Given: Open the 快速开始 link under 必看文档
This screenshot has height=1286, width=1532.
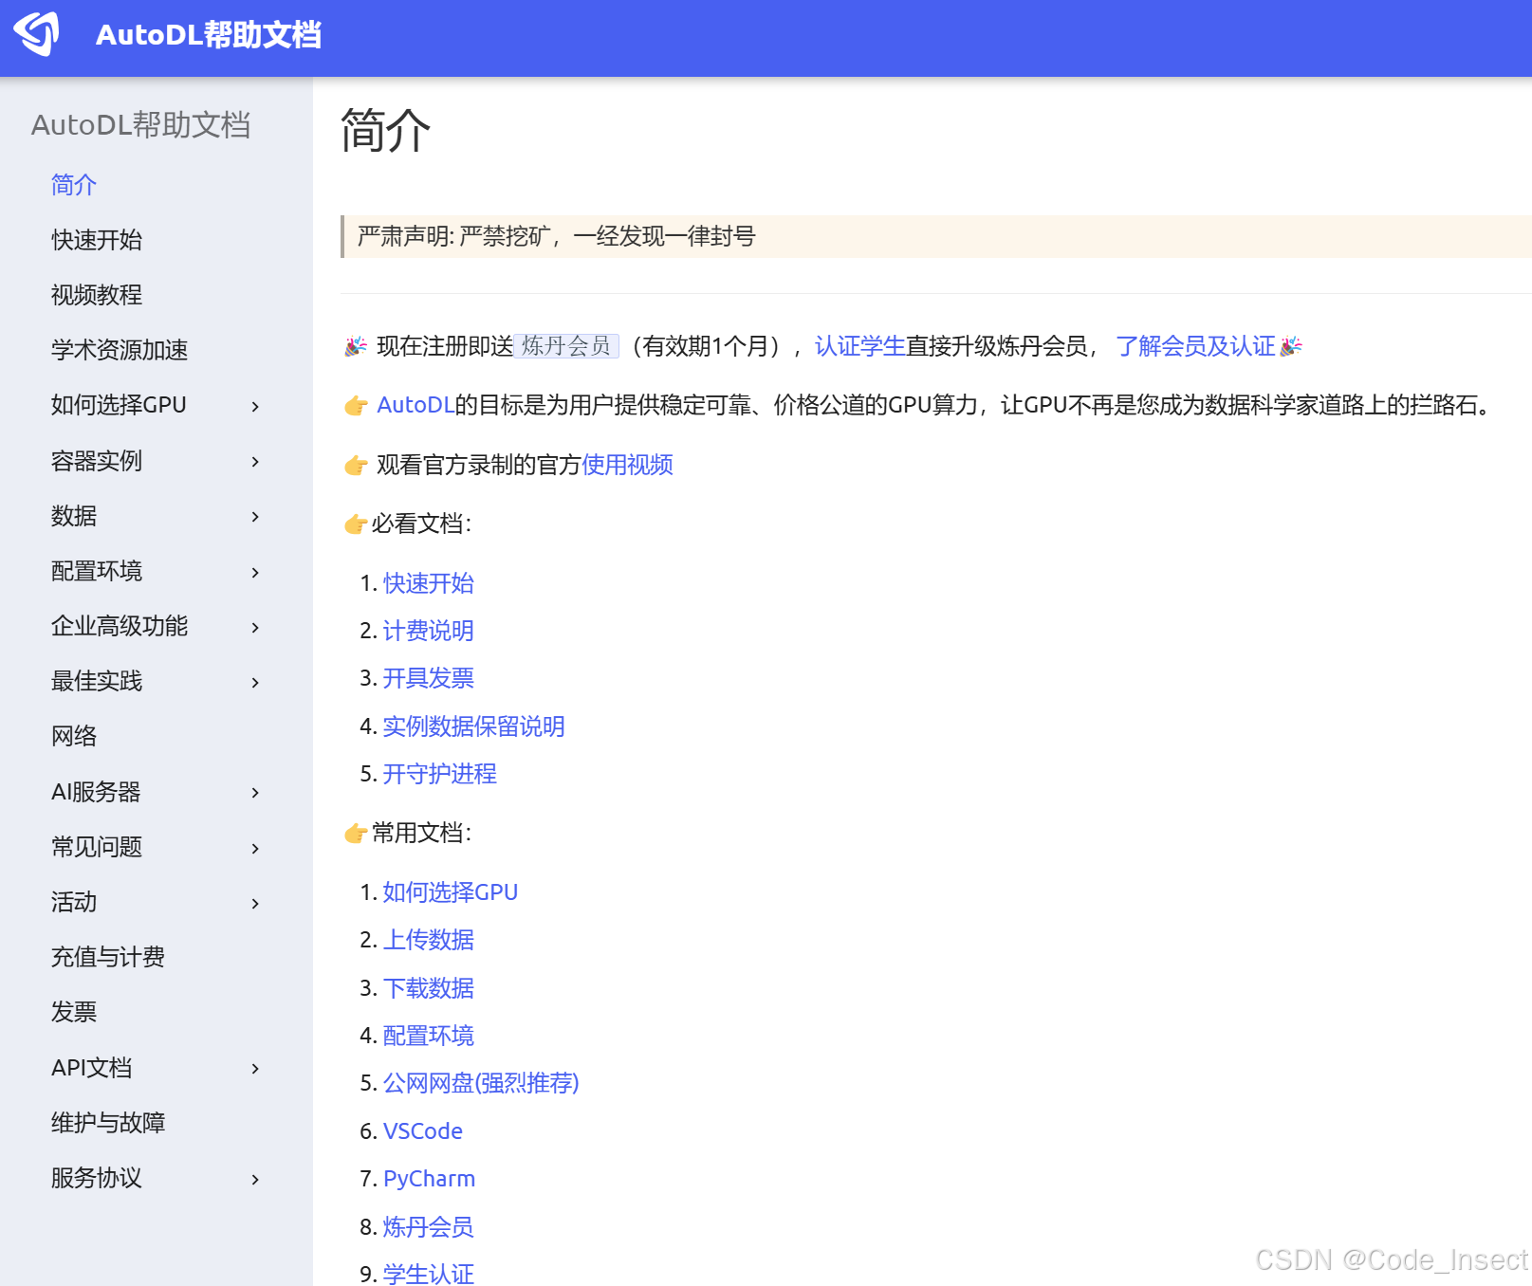Looking at the screenshot, I should (428, 583).
